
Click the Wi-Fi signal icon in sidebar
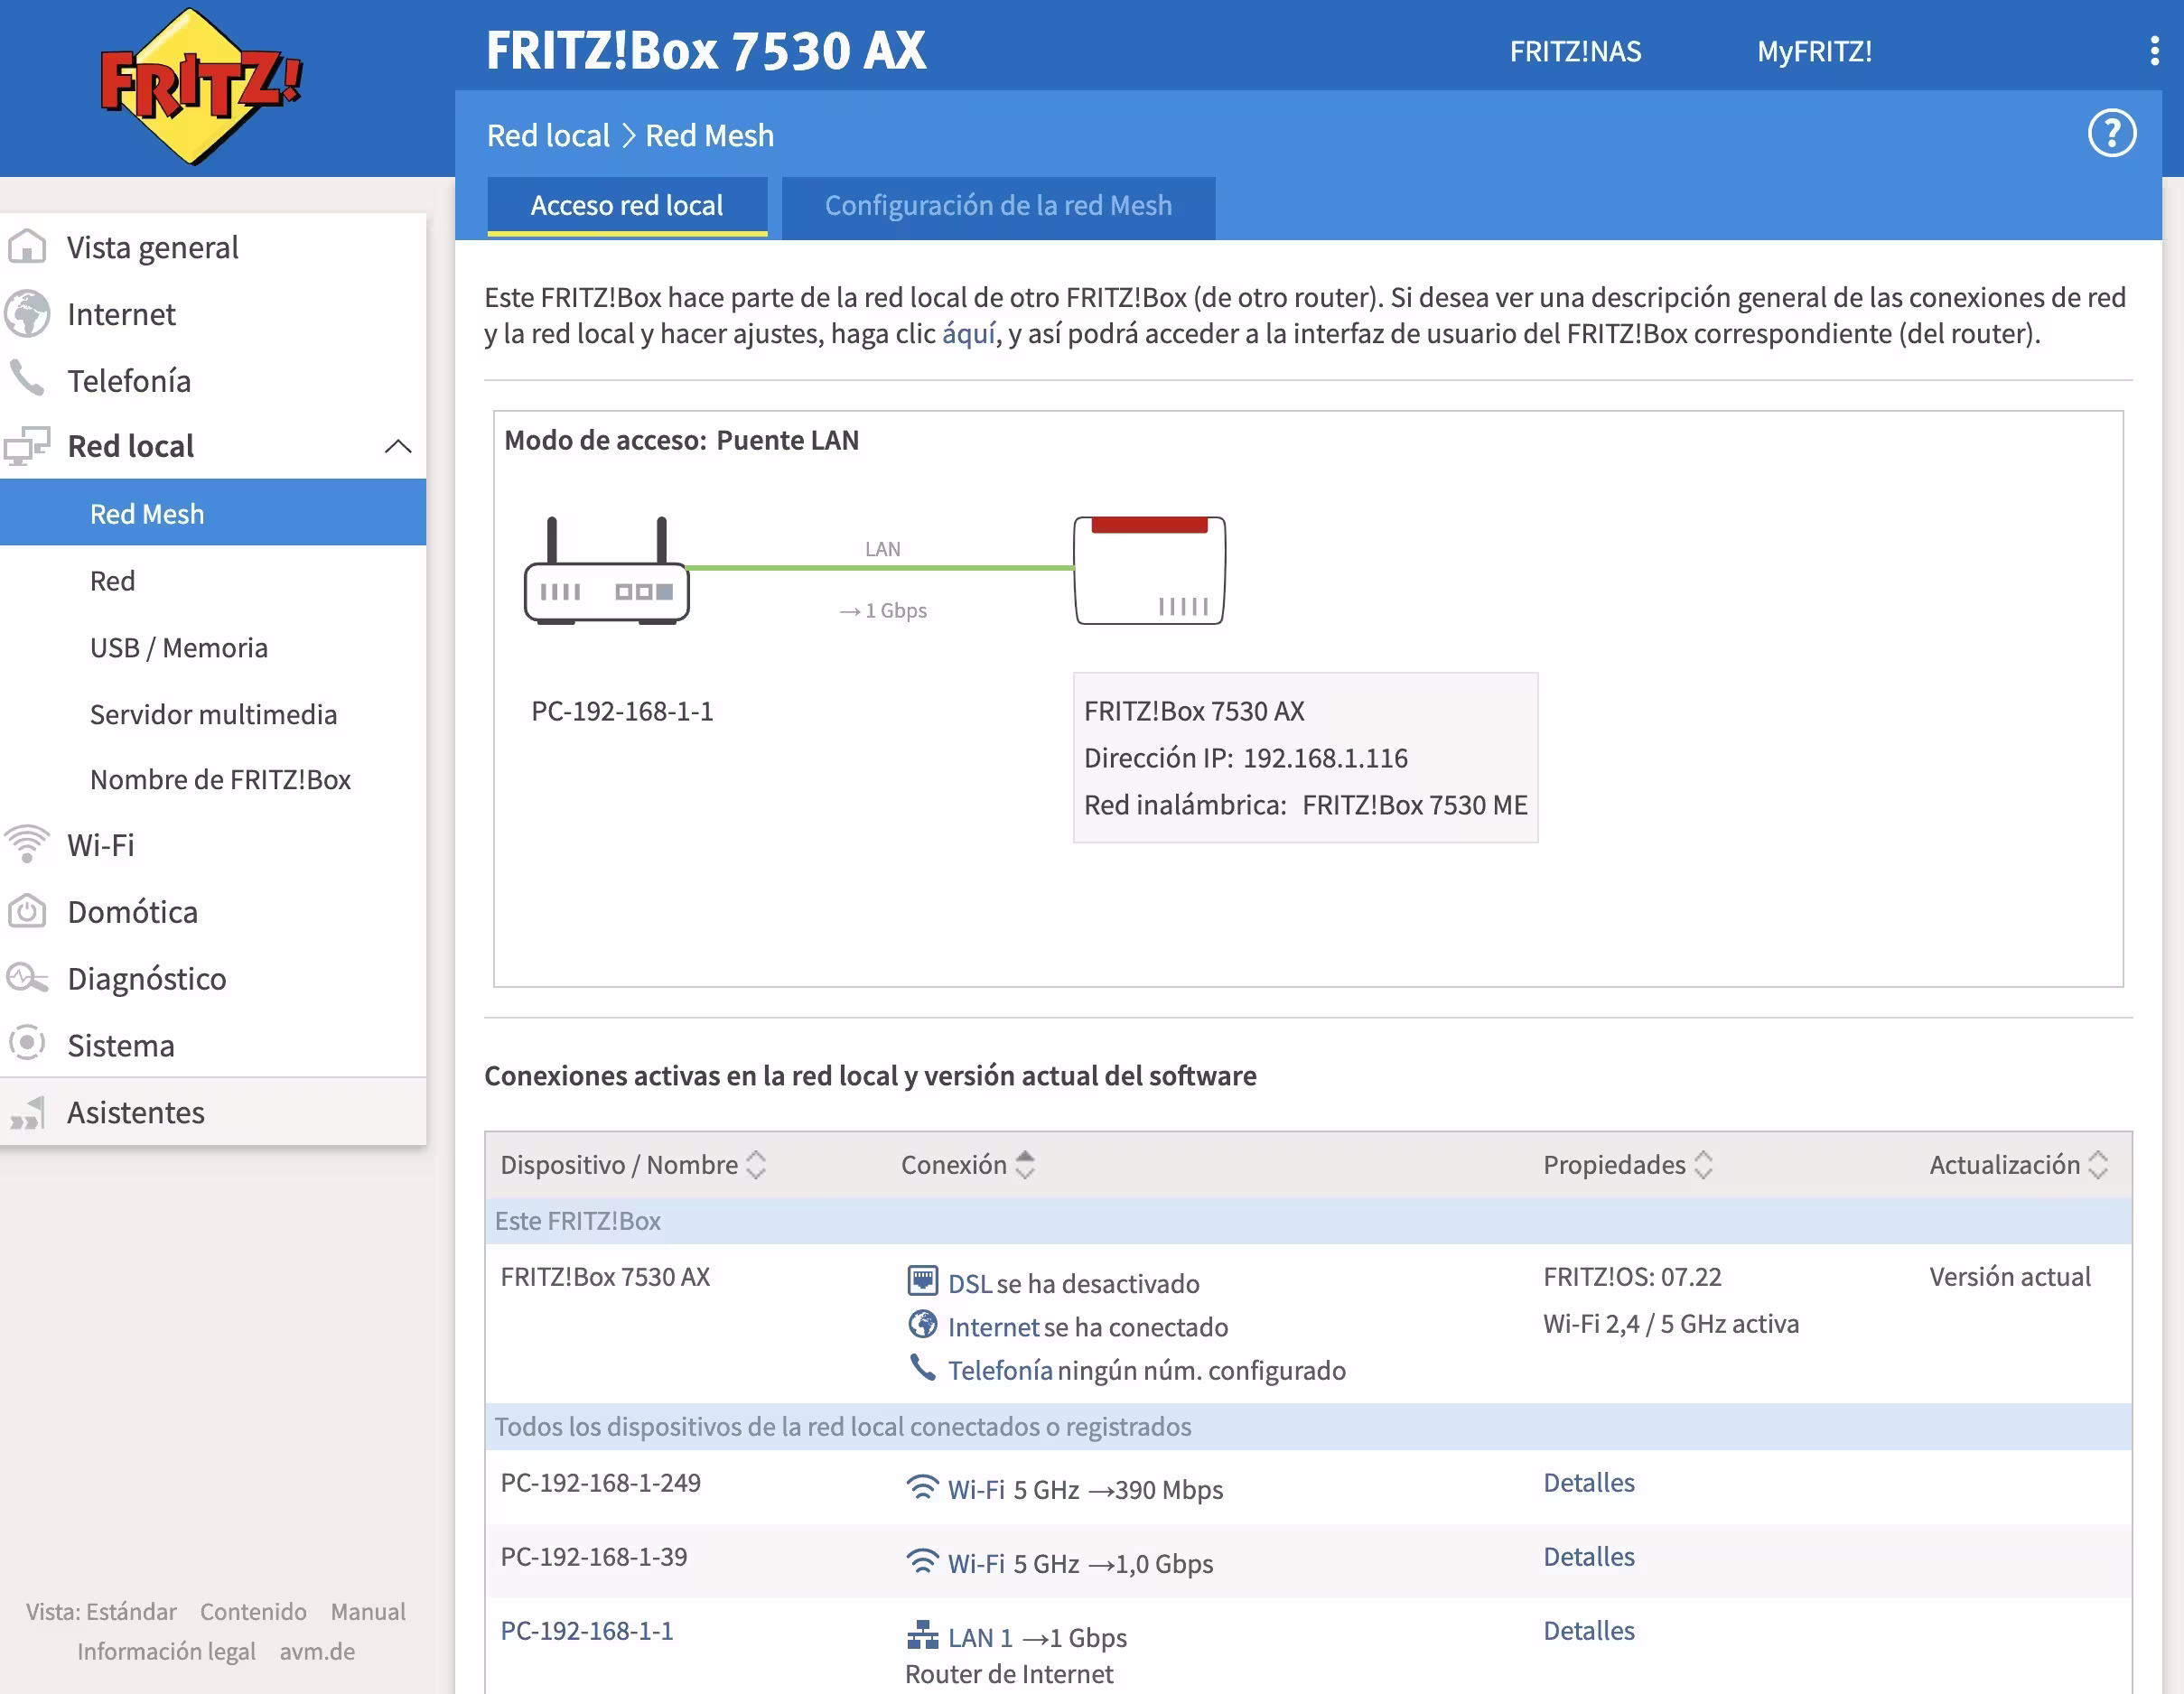tap(27, 844)
